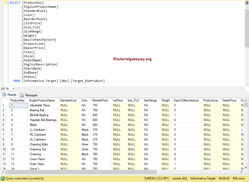
Task: Click the SURESH (12.0 SP1) server status entry
Action: [x=156, y=178]
